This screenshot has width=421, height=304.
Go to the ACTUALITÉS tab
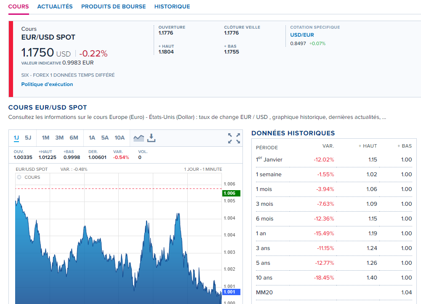pyautogui.click(x=55, y=7)
